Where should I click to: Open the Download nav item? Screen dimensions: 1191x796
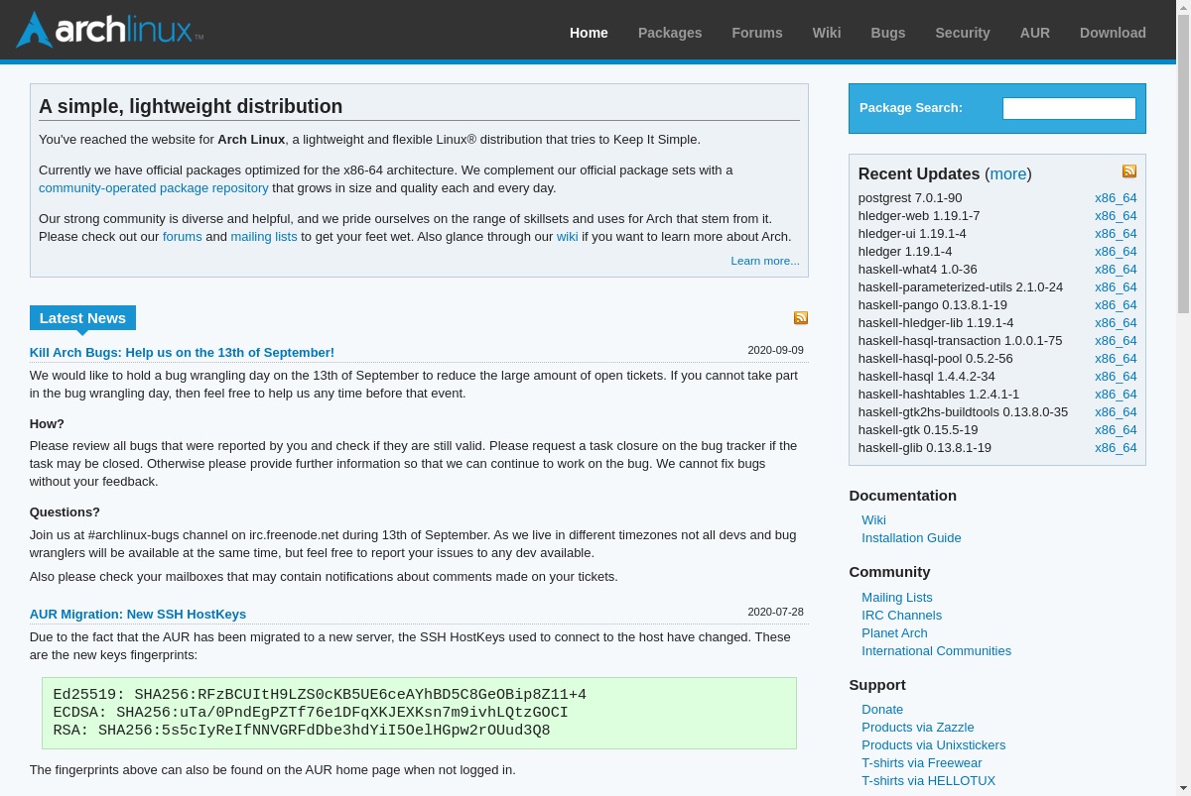point(1113,33)
